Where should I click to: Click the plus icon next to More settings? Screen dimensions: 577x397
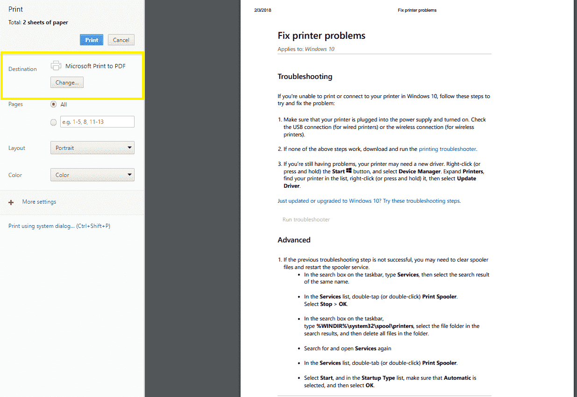10,202
